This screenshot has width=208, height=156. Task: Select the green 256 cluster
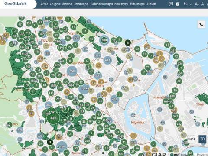[x=58, y=42]
